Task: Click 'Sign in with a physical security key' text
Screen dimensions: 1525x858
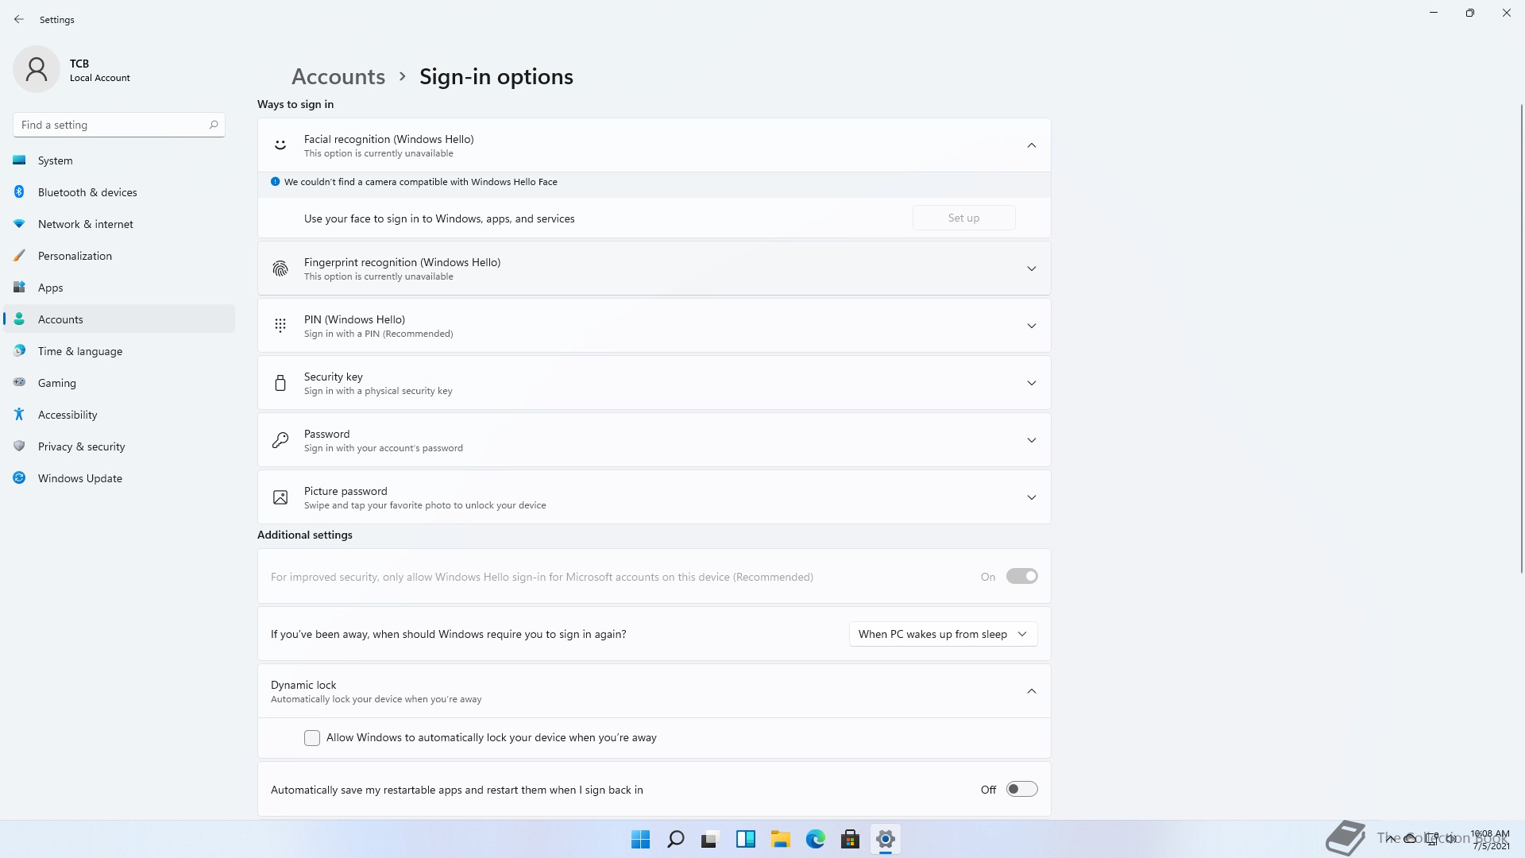Action: pos(378,391)
